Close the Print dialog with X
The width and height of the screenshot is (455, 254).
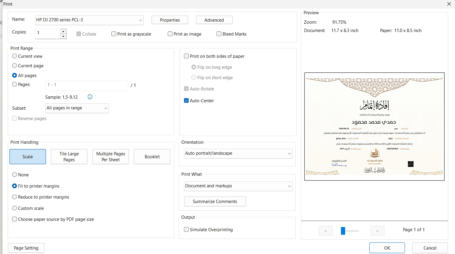449,4
